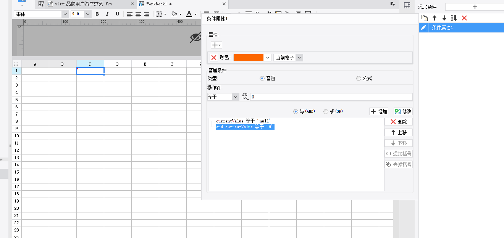Click the Italic formatting icon

click(107, 14)
